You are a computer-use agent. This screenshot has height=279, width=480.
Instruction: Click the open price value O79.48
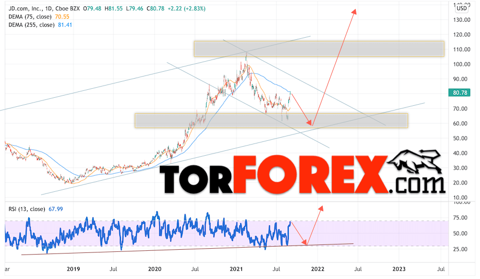pyautogui.click(x=92, y=9)
